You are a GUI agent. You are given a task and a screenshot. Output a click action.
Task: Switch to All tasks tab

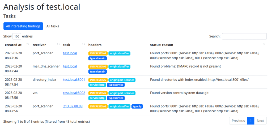point(53,26)
